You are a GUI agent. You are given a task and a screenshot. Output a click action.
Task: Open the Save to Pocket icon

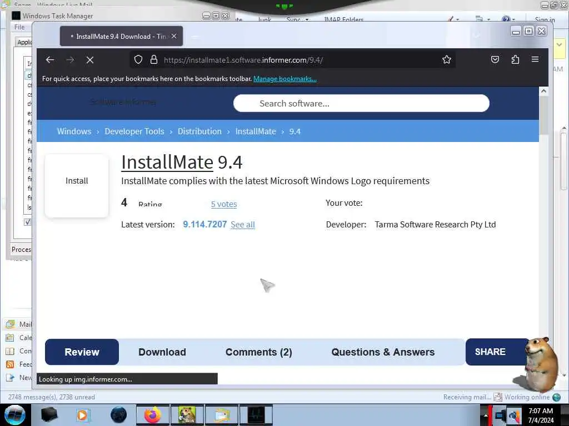click(x=495, y=59)
